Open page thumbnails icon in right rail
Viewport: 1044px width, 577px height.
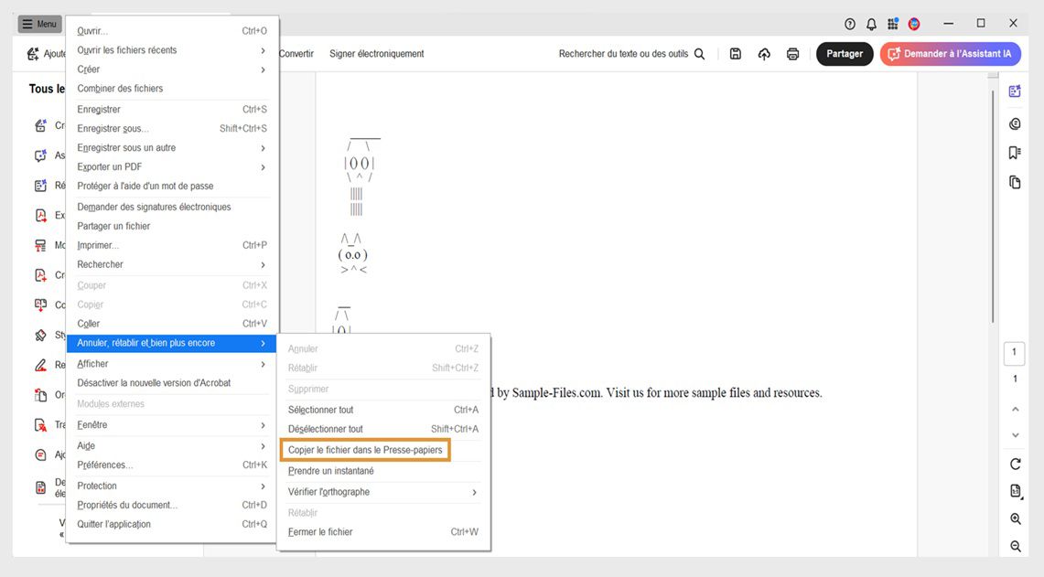coord(1015,182)
